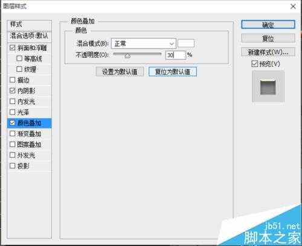Screen dimensions: 302x246
Task: Select the 内阴影 label in list
Action: click(26, 91)
